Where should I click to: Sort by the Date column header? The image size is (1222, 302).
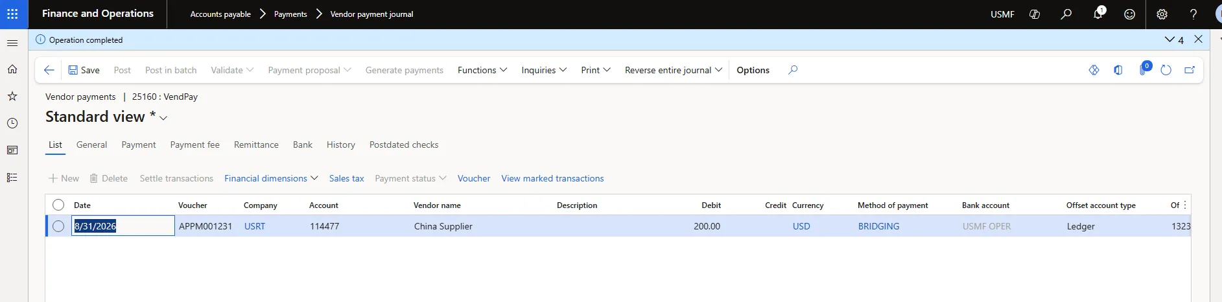coord(82,205)
